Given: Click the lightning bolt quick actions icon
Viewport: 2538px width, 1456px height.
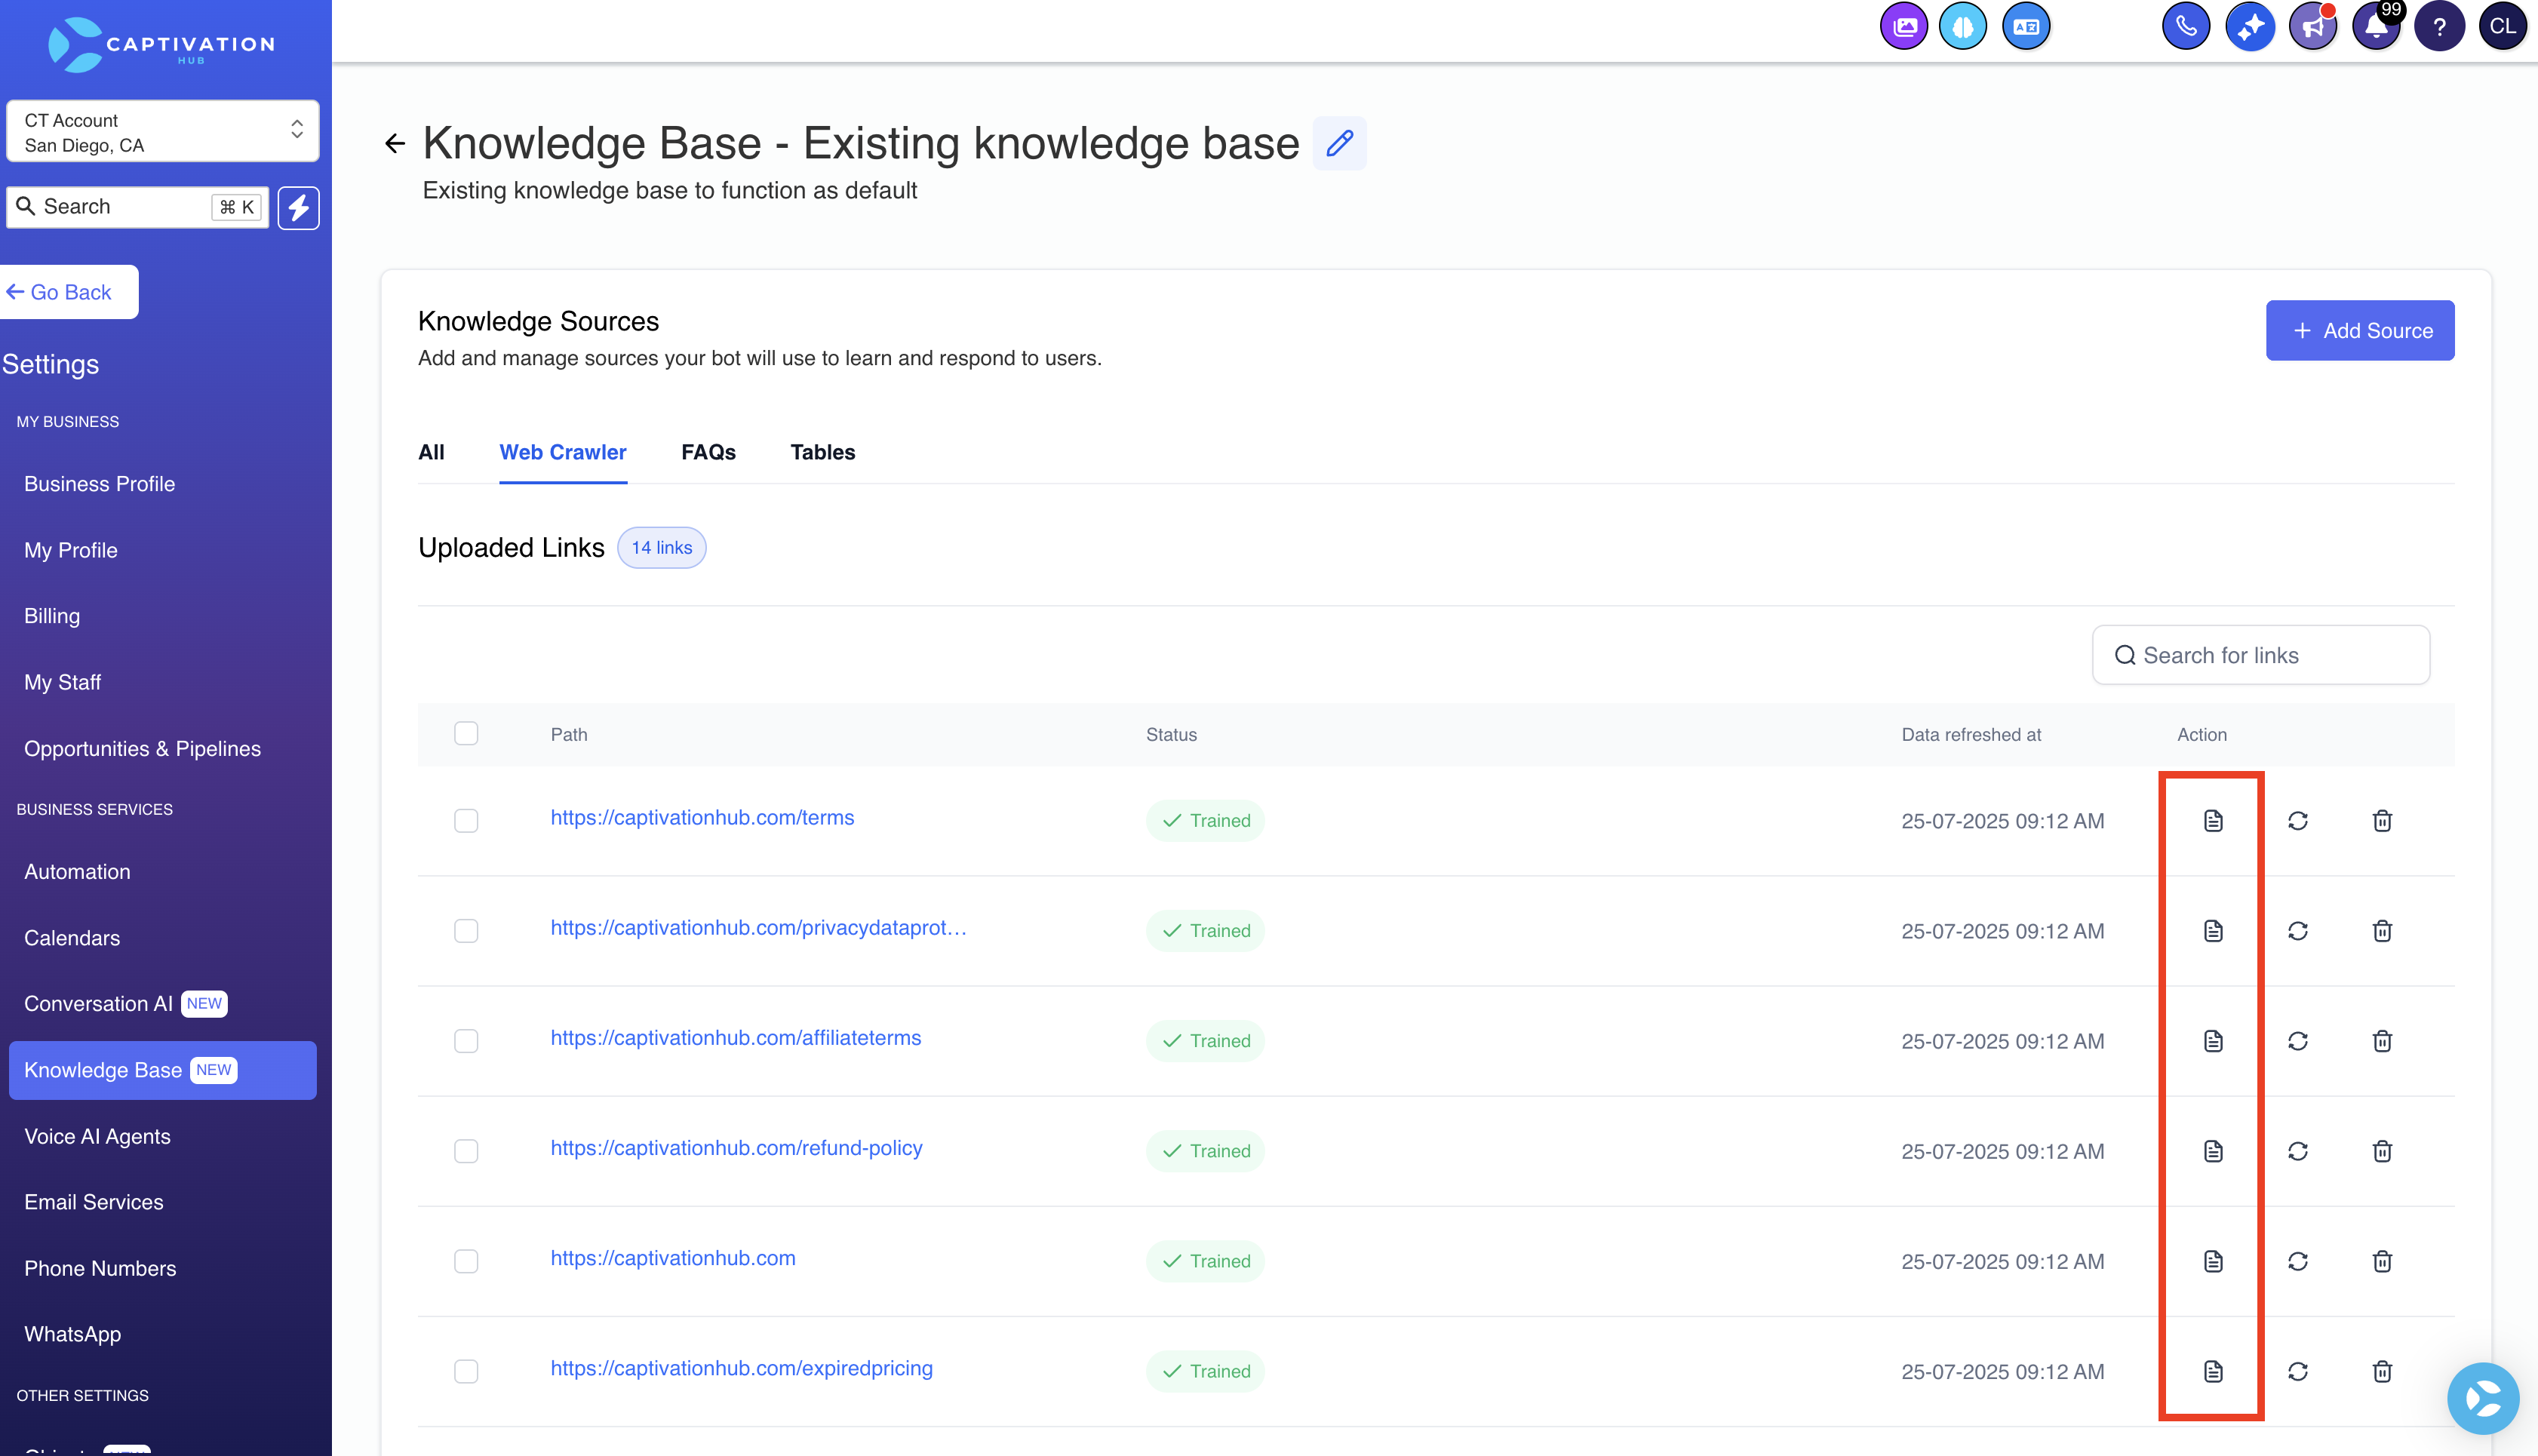Looking at the screenshot, I should (298, 207).
